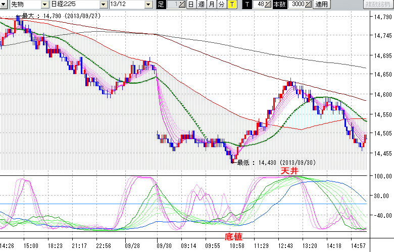
Task: Switch to daily (日) chart timeframe
Action: pyautogui.click(x=190, y=5)
